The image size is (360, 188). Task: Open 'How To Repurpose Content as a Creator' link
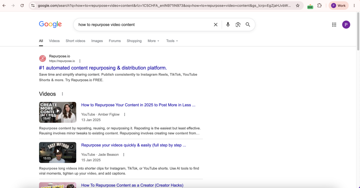[x=132, y=185]
